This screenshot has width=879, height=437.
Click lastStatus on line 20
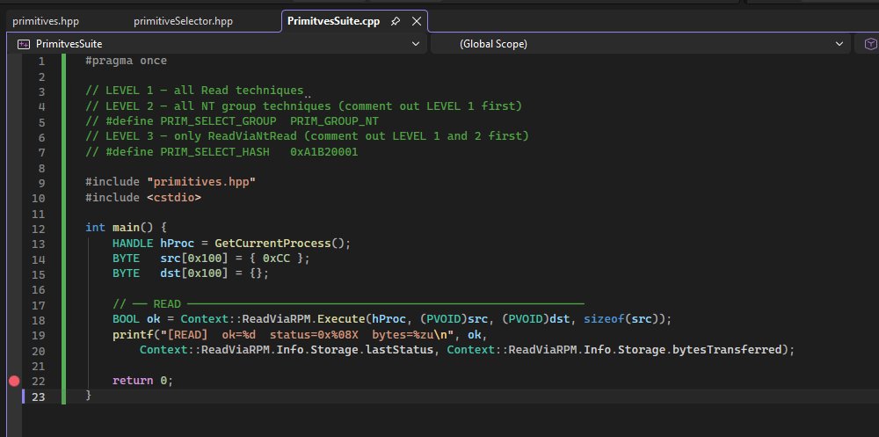click(400, 350)
